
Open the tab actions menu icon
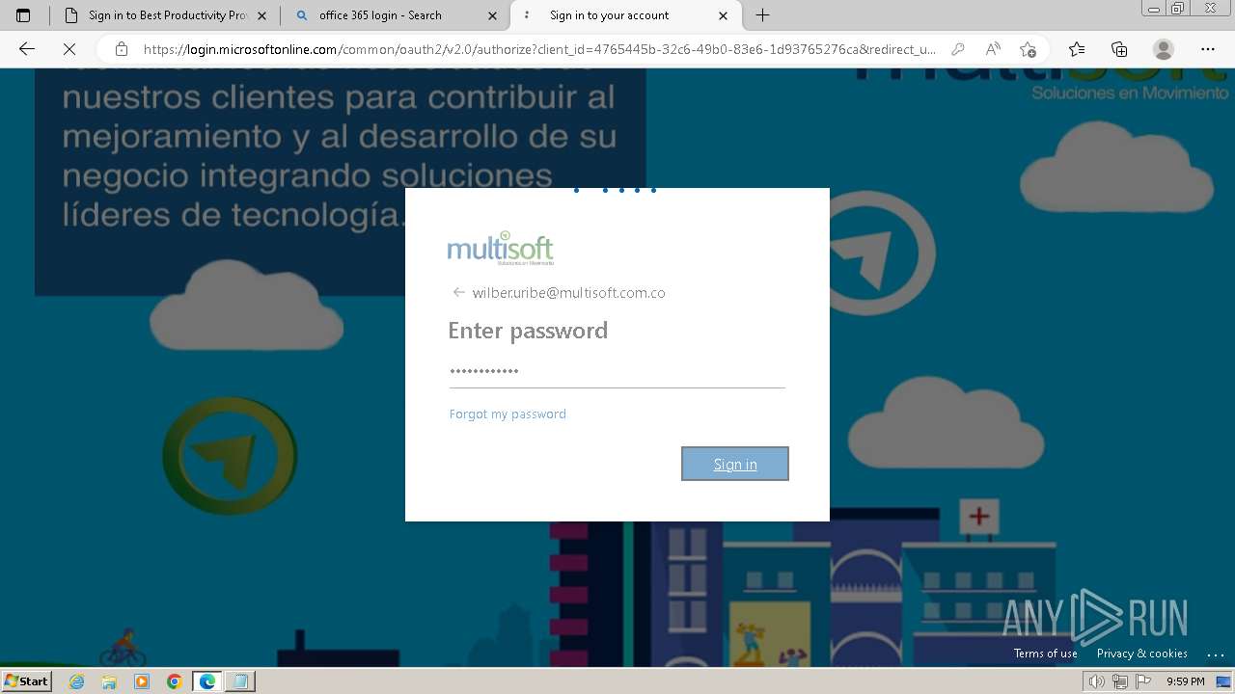coord(23,15)
